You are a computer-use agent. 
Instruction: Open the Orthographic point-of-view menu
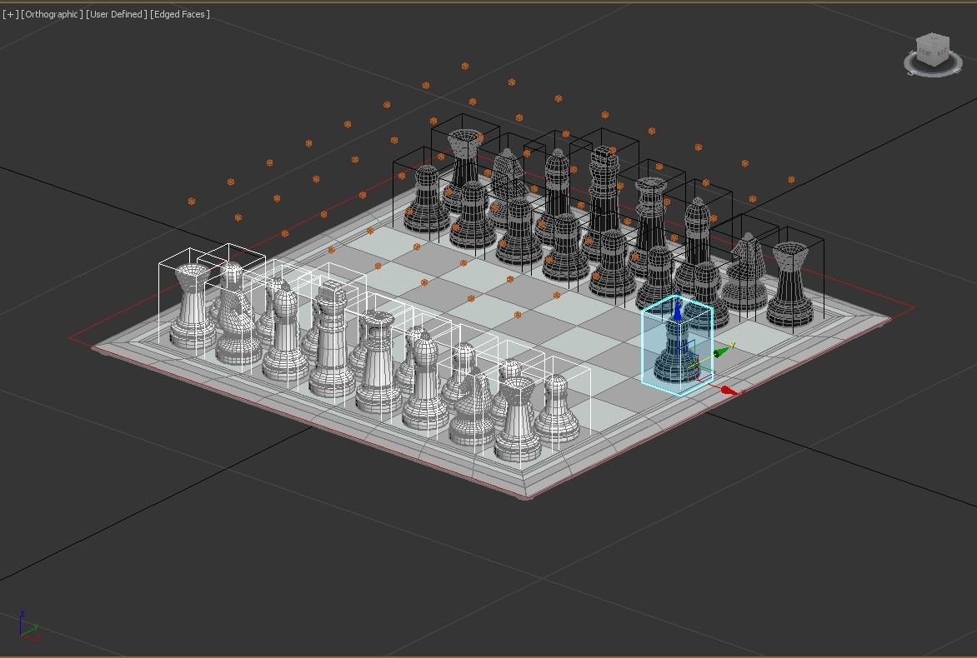click(52, 14)
